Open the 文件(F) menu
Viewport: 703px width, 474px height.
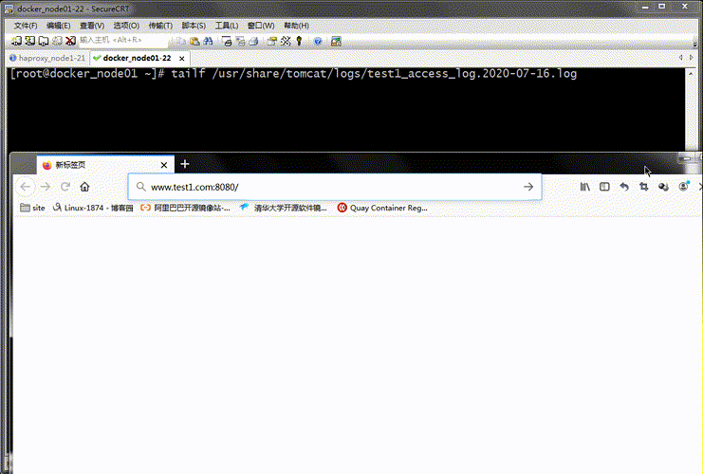click(26, 26)
